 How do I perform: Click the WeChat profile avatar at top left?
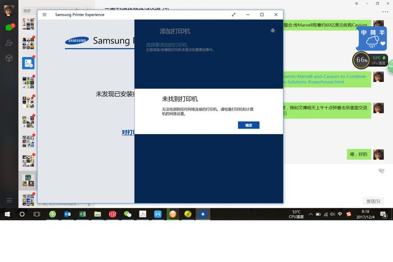9,11
